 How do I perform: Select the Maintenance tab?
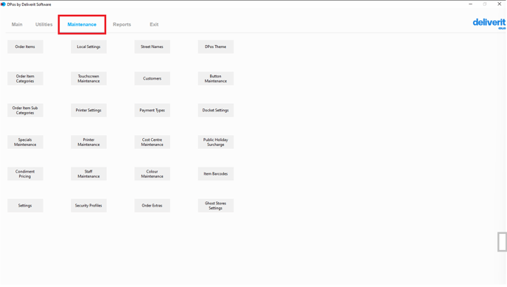coord(82,24)
